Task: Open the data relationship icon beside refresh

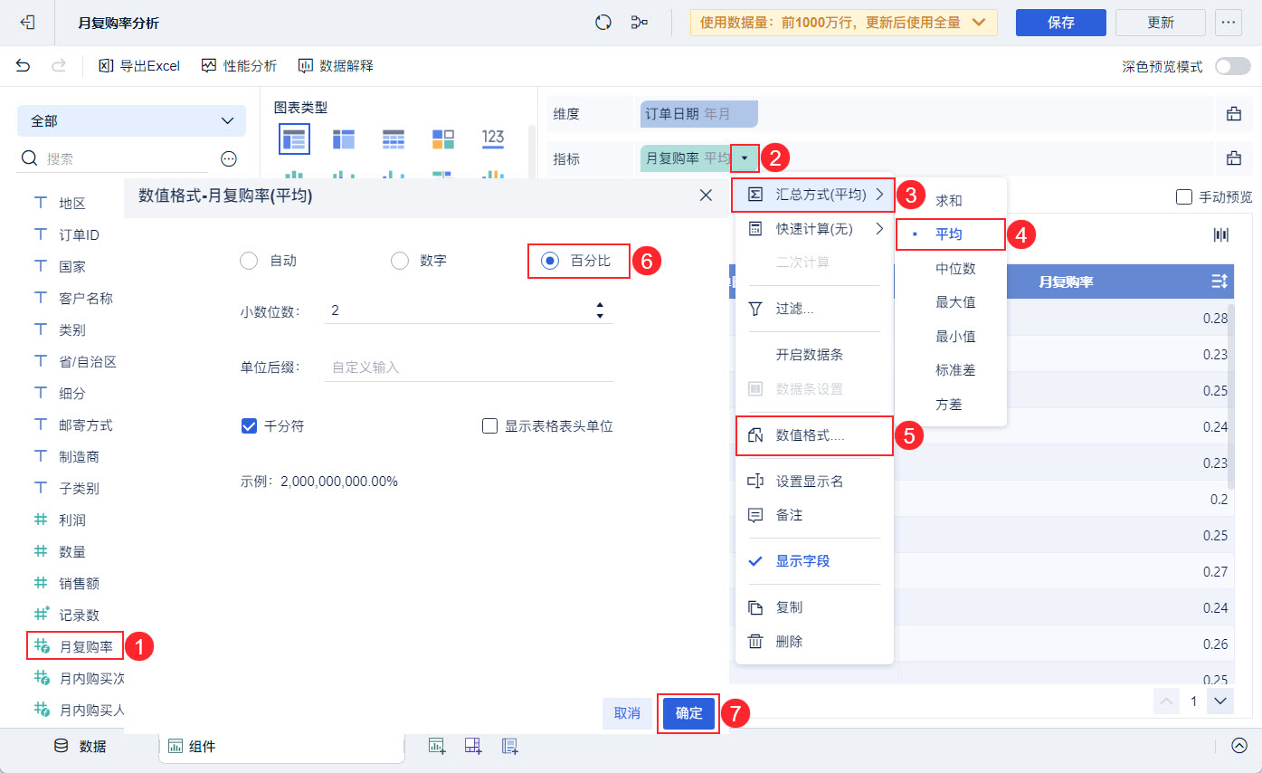Action: (x=640, y=23)
